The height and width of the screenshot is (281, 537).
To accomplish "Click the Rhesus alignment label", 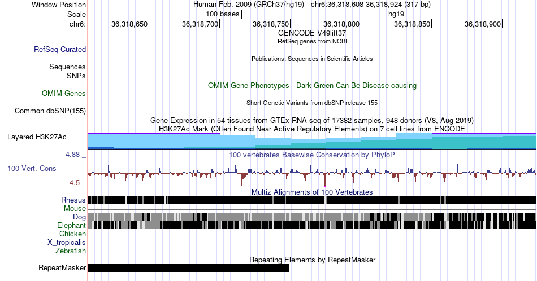I will [x=73, y=200].
